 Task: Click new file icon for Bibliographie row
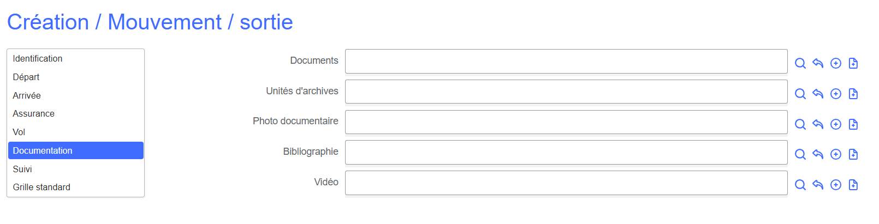[853, 154]
